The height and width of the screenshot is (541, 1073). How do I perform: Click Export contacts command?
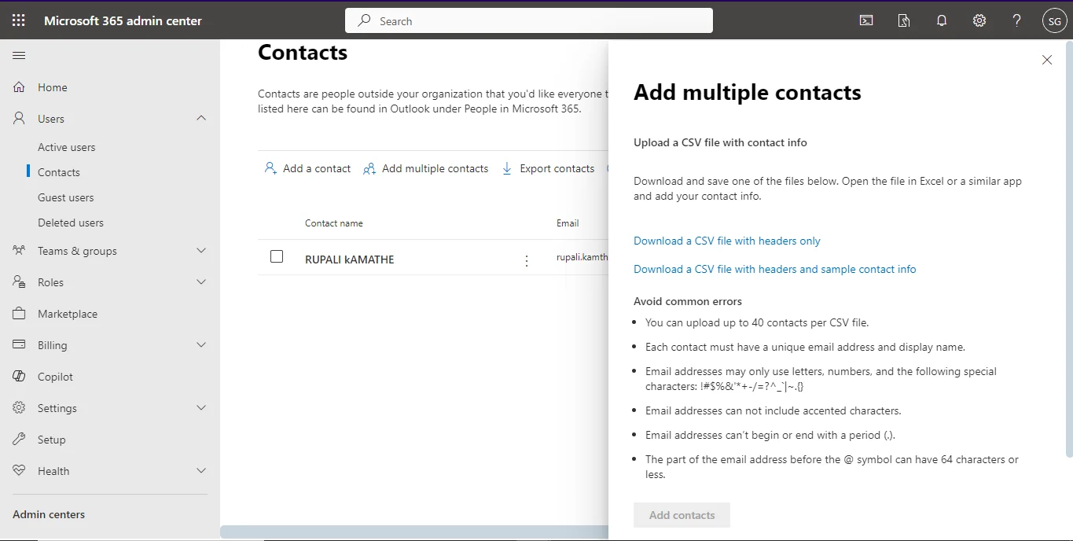548,168
